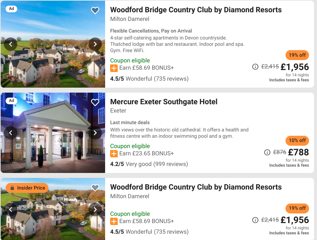Open first Woodford Bridge Country Club title

coord(196,10)
